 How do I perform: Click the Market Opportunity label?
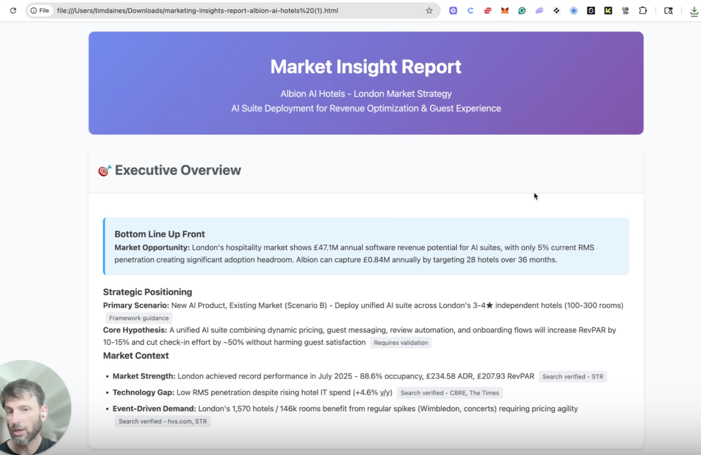tap(152, 247)
